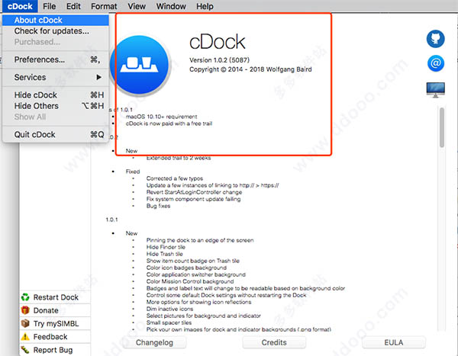The width and height of the screenshot is (458, 356).
Task: Select Hide cDock menu item
Action: 56,95
